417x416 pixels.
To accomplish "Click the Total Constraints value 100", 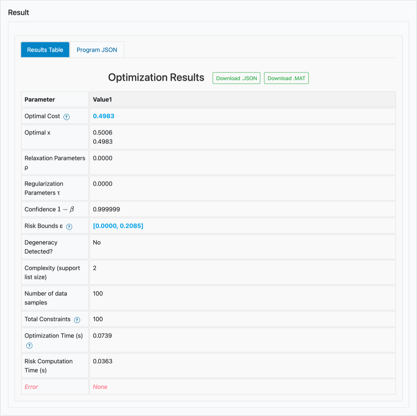I will click(98, 319).
